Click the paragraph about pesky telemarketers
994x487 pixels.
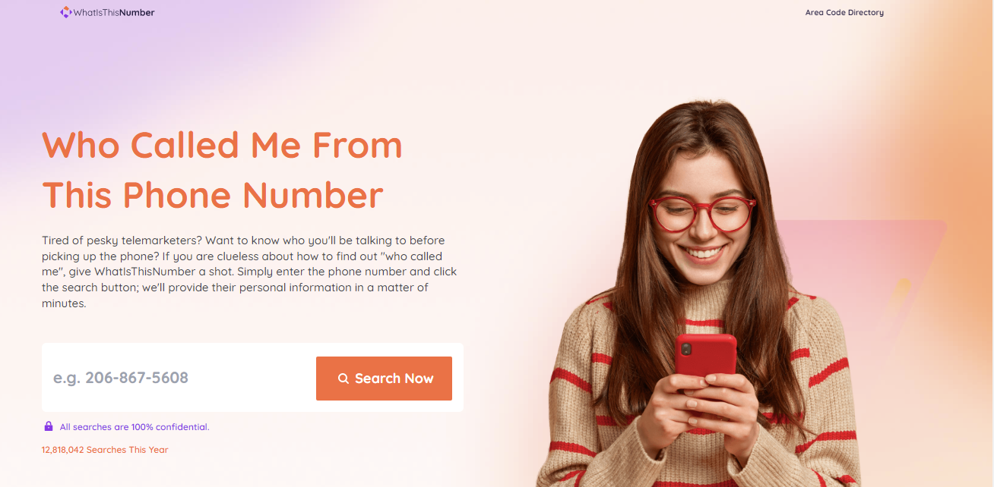point(249,272)
